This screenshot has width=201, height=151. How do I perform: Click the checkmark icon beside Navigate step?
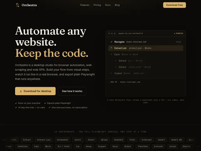click(x=111, y=42)
